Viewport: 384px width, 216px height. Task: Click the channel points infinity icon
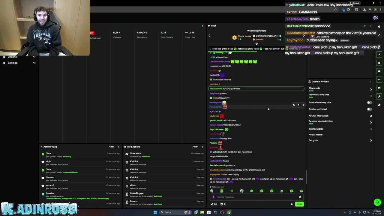click(214, 204)
